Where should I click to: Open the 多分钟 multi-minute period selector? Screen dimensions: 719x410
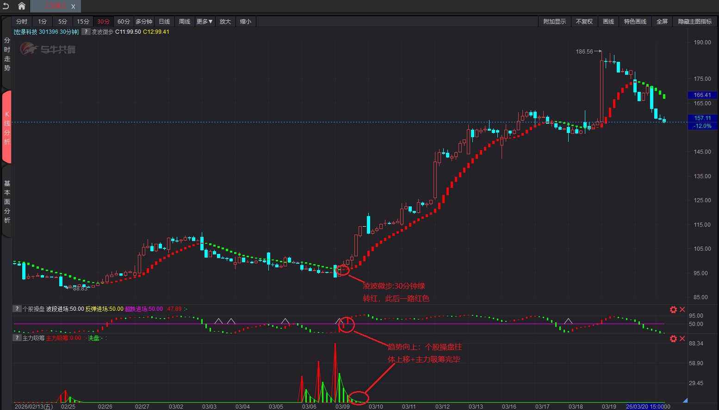pyautogui.click(x=144, y=22)
